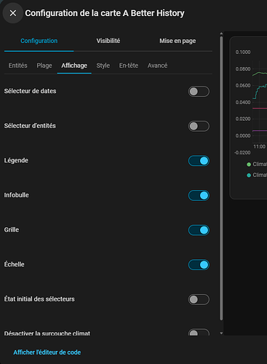This screenshot has width=267, height=364.
Task: Select the Affichage sub-tab
Action: (74, 66)
